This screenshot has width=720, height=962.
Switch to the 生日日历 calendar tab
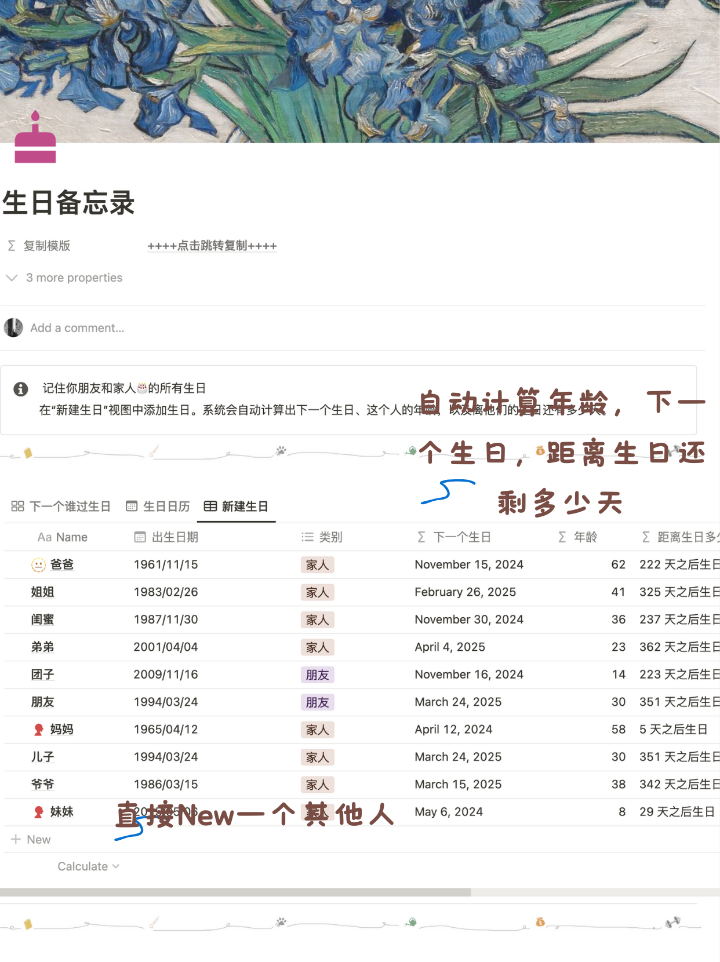click(158, 506)
